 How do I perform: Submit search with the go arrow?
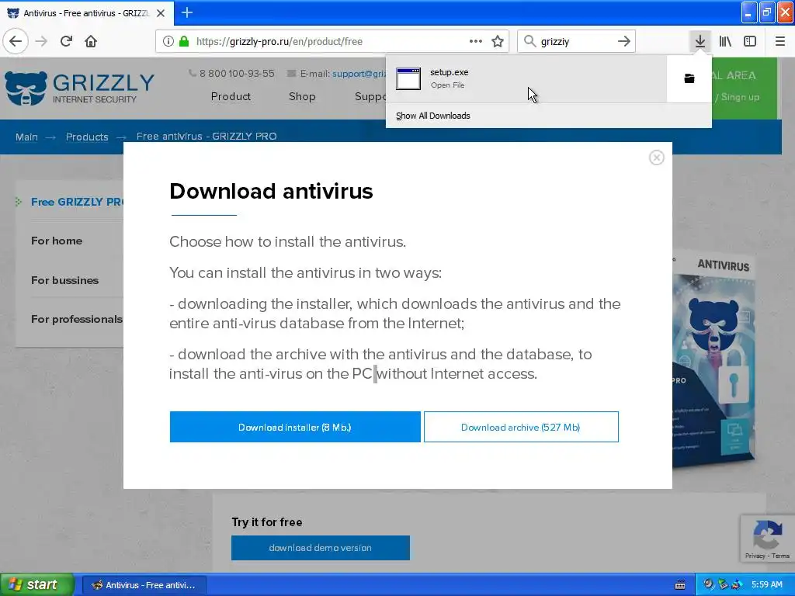point(624,41)
